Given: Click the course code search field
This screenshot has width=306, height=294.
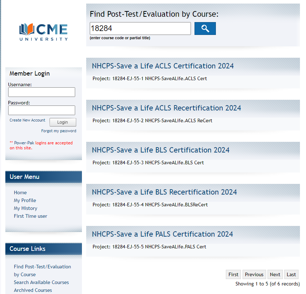Looking at the screenshot, I should click(x=140, y=29).
